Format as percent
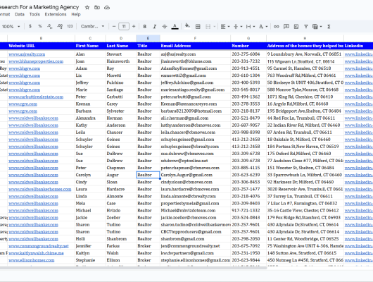The width and height of the screenshot is (373, 282). coord(40,26)
